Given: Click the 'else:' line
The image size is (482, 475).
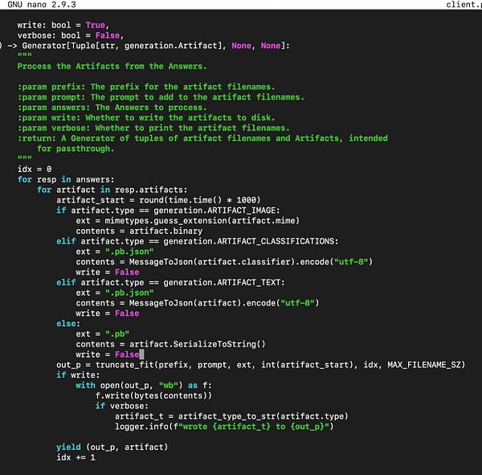Looking at the screenshot, I should click(68, 324).
